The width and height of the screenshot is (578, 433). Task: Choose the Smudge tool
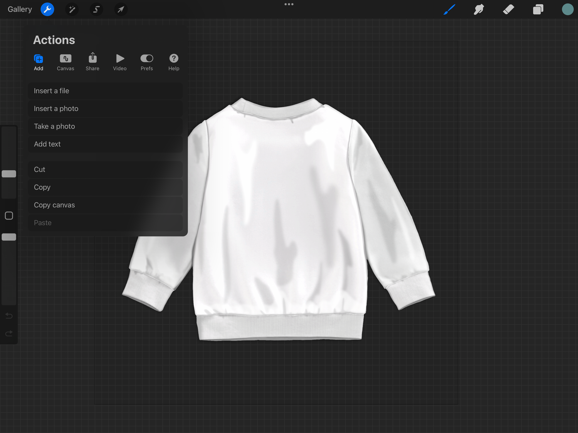(x=479, y=9)
